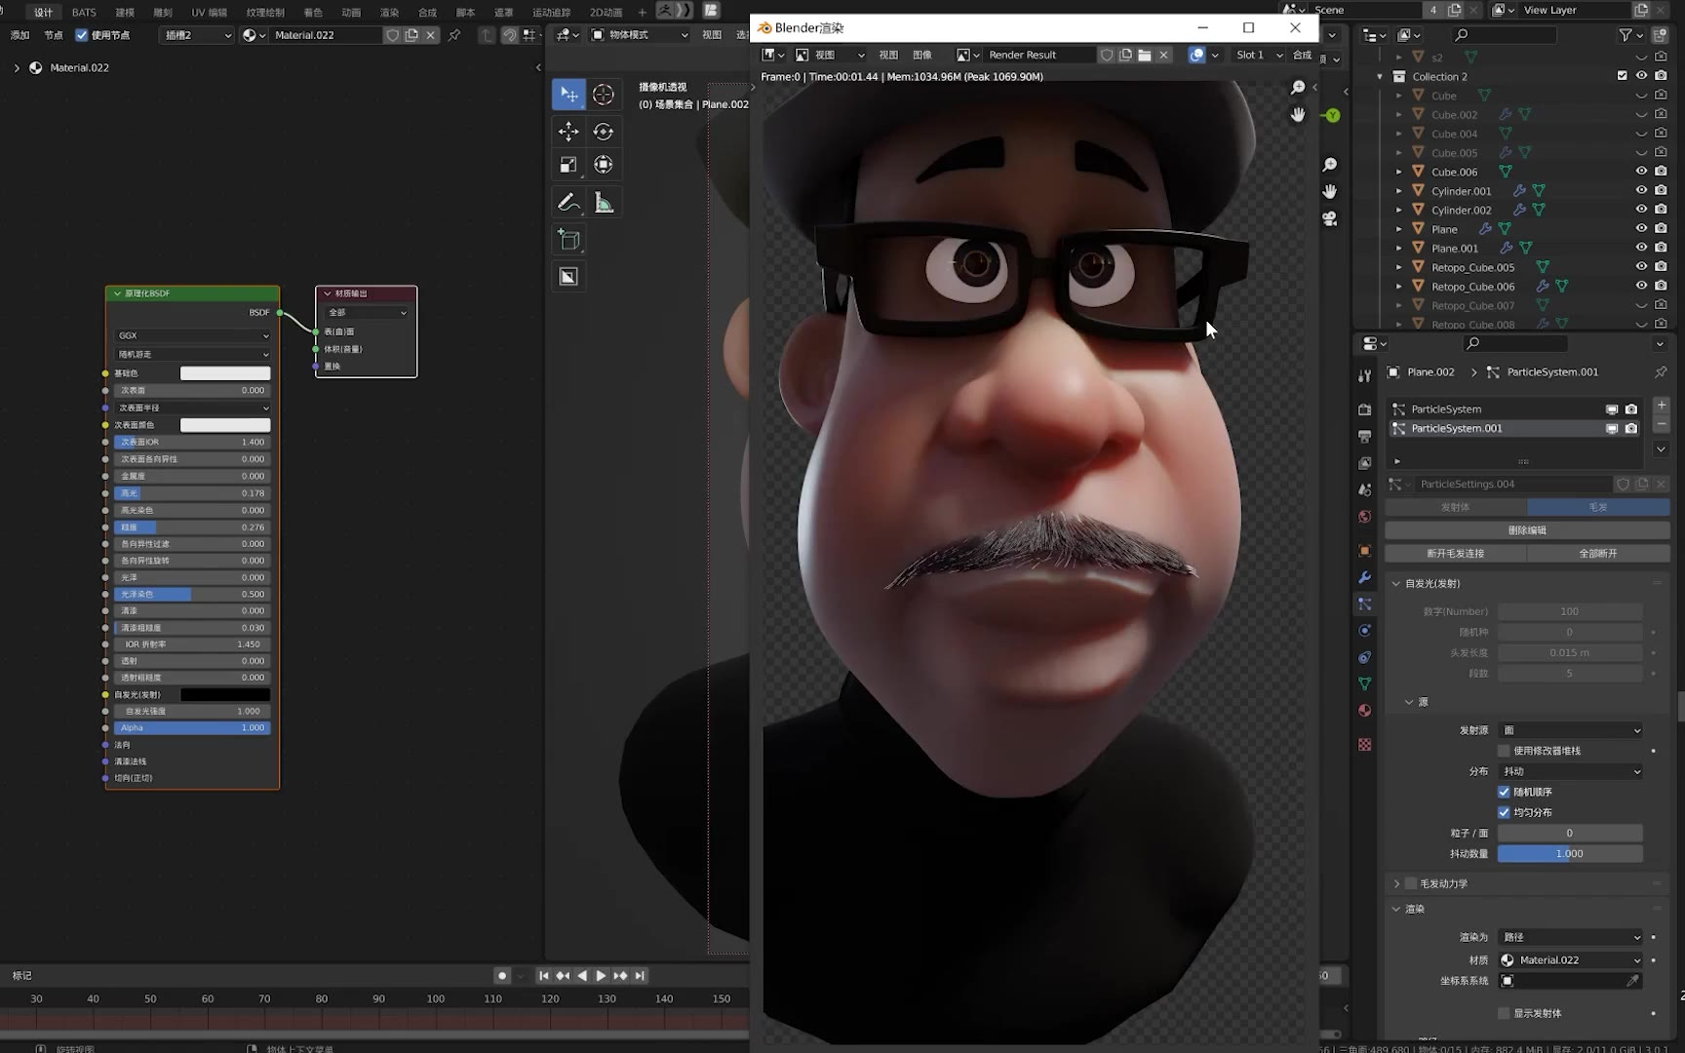Hide Cube.006 in the outliner
The width and height of the screenshot is (1685, 1053).
click(1641, 172)
